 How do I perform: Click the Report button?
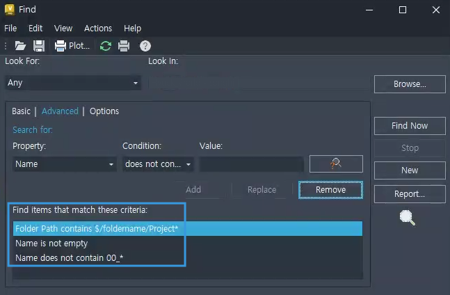pyautogui.click(x=410, y=194)
